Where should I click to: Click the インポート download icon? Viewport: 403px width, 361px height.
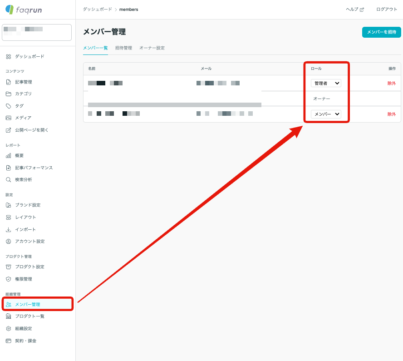coord(9,229)
